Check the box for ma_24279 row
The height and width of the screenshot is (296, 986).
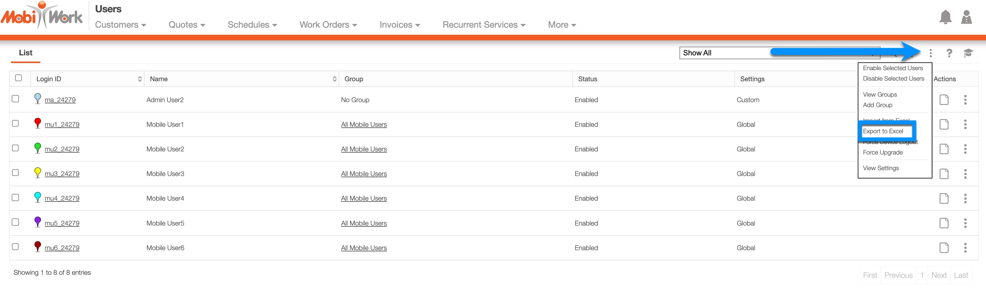(x=15, y=99)
